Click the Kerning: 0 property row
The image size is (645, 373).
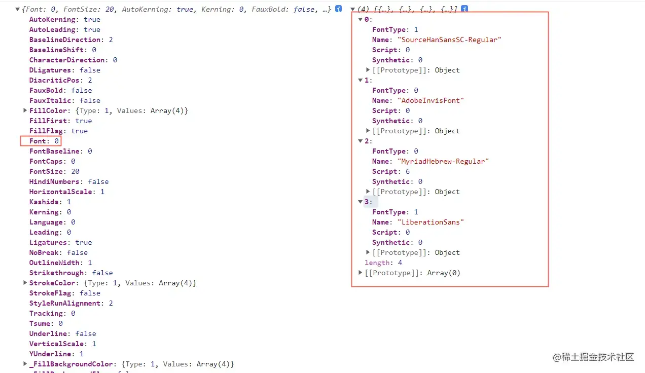pos(50,212)
